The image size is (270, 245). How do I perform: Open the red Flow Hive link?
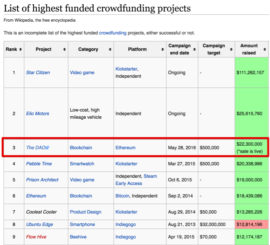(36, 237)
